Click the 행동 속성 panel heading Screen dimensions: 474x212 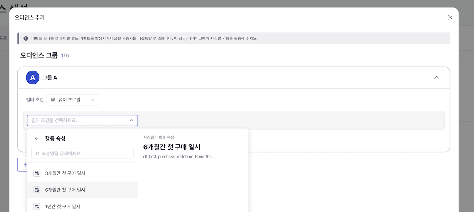tap(55, 138)
